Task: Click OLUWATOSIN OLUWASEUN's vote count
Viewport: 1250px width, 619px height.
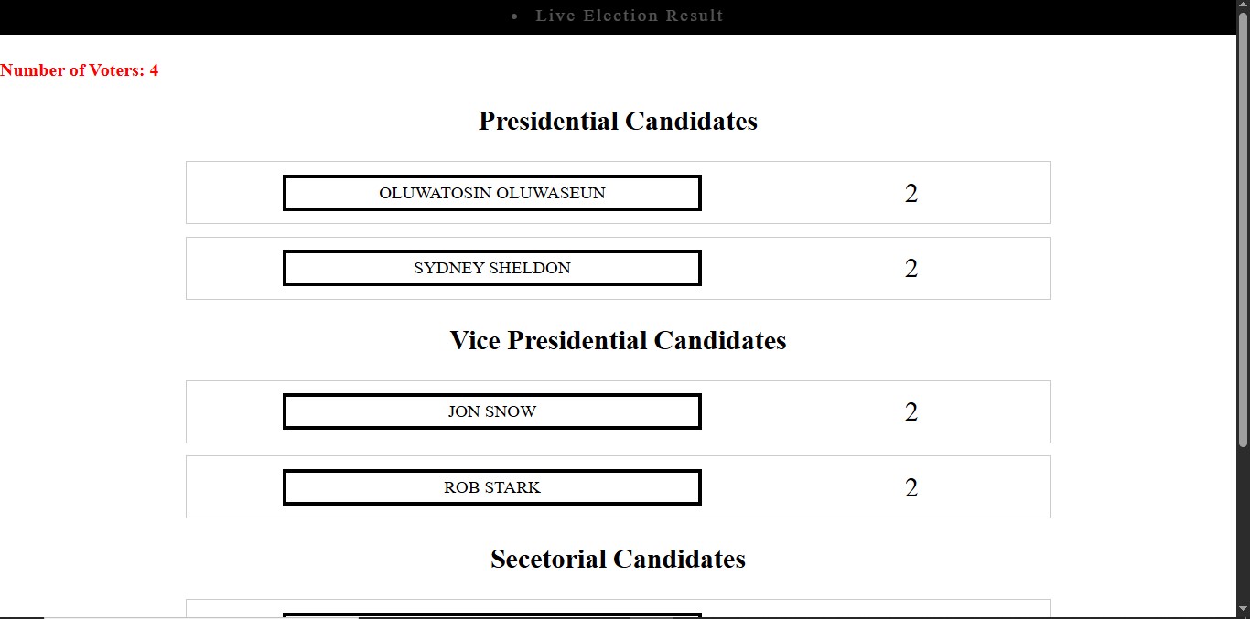Action: click(911, 193)
